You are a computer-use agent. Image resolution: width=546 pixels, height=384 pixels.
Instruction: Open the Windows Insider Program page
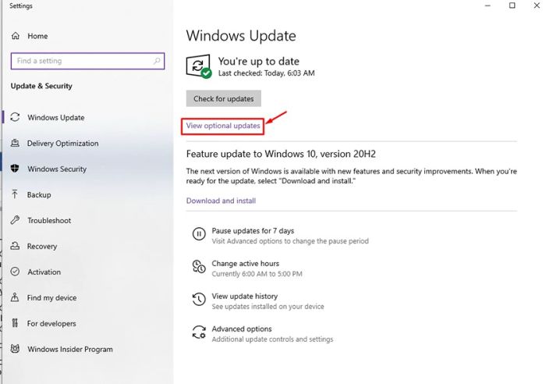pyautogui.click(x=70, y=349)
